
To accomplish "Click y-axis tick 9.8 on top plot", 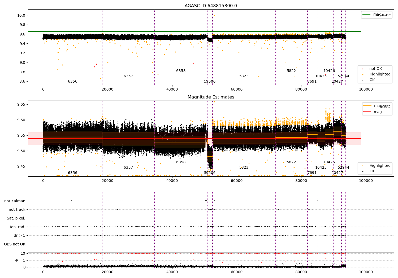I will [x=22, y=25].
